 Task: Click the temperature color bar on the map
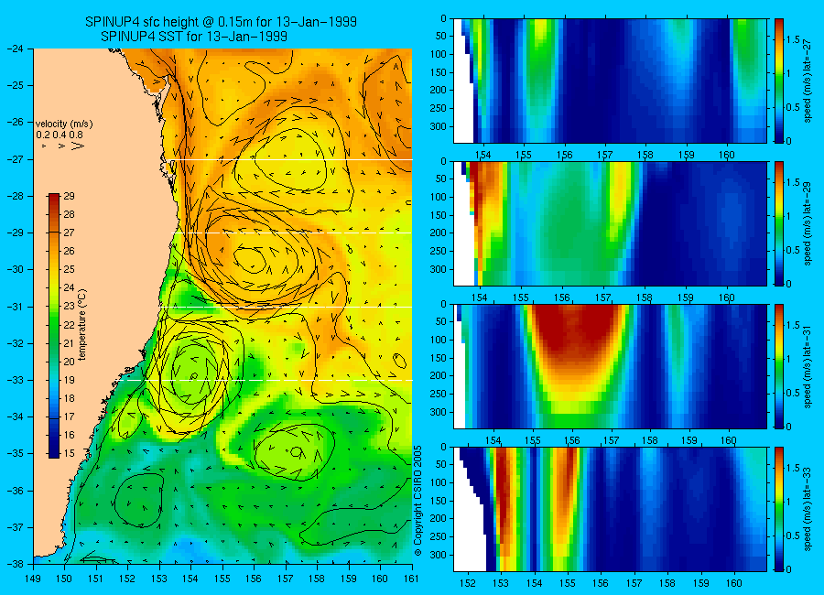(54, 326)
